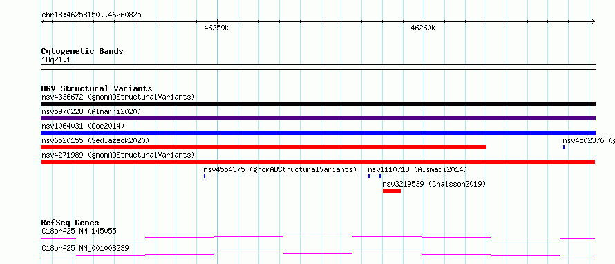The height and width of the screenshot is (264, 615).
Task: Select the blue nsv1110718 Alsmadi2014 marker
Action: click(x=375, y=176)
